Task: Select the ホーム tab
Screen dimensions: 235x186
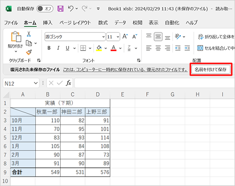Action: coord(30,23)
